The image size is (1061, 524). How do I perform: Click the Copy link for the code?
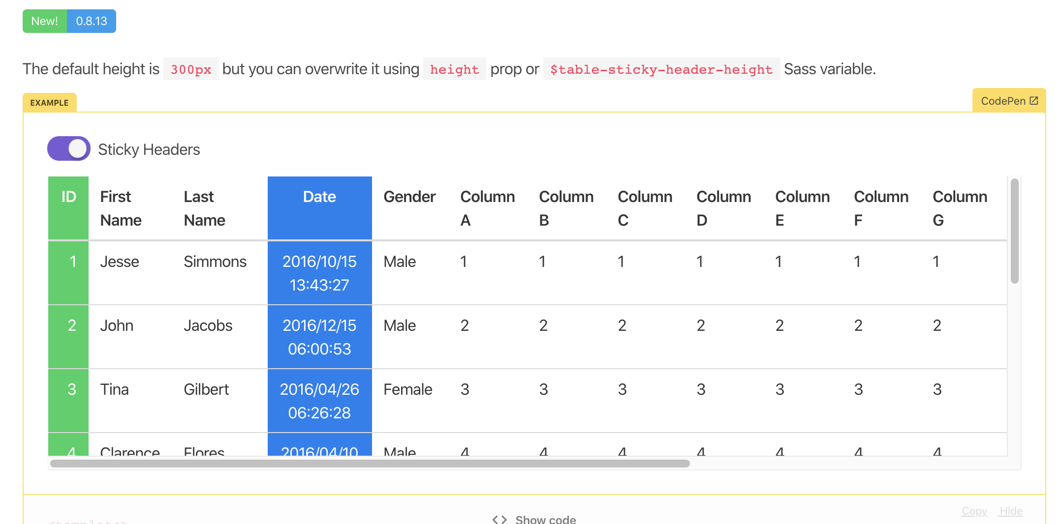[x=973, y=511]
